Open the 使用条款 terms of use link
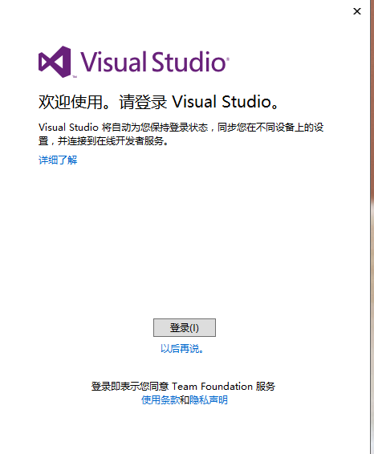 point(161,400)
